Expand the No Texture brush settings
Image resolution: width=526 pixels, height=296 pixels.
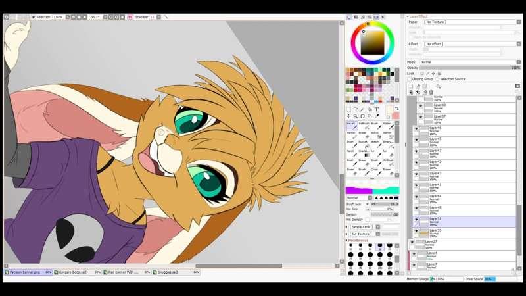[347, 234]
